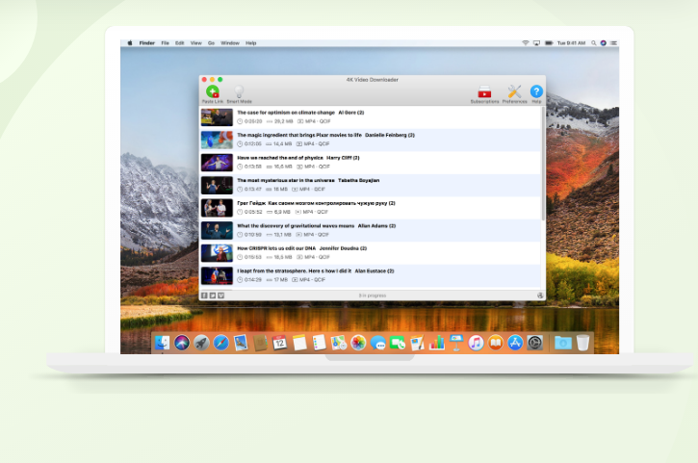Viewport: 698px width, 463px height.
Task: Open Trash in the dock
Action: [x=582, y=343]
